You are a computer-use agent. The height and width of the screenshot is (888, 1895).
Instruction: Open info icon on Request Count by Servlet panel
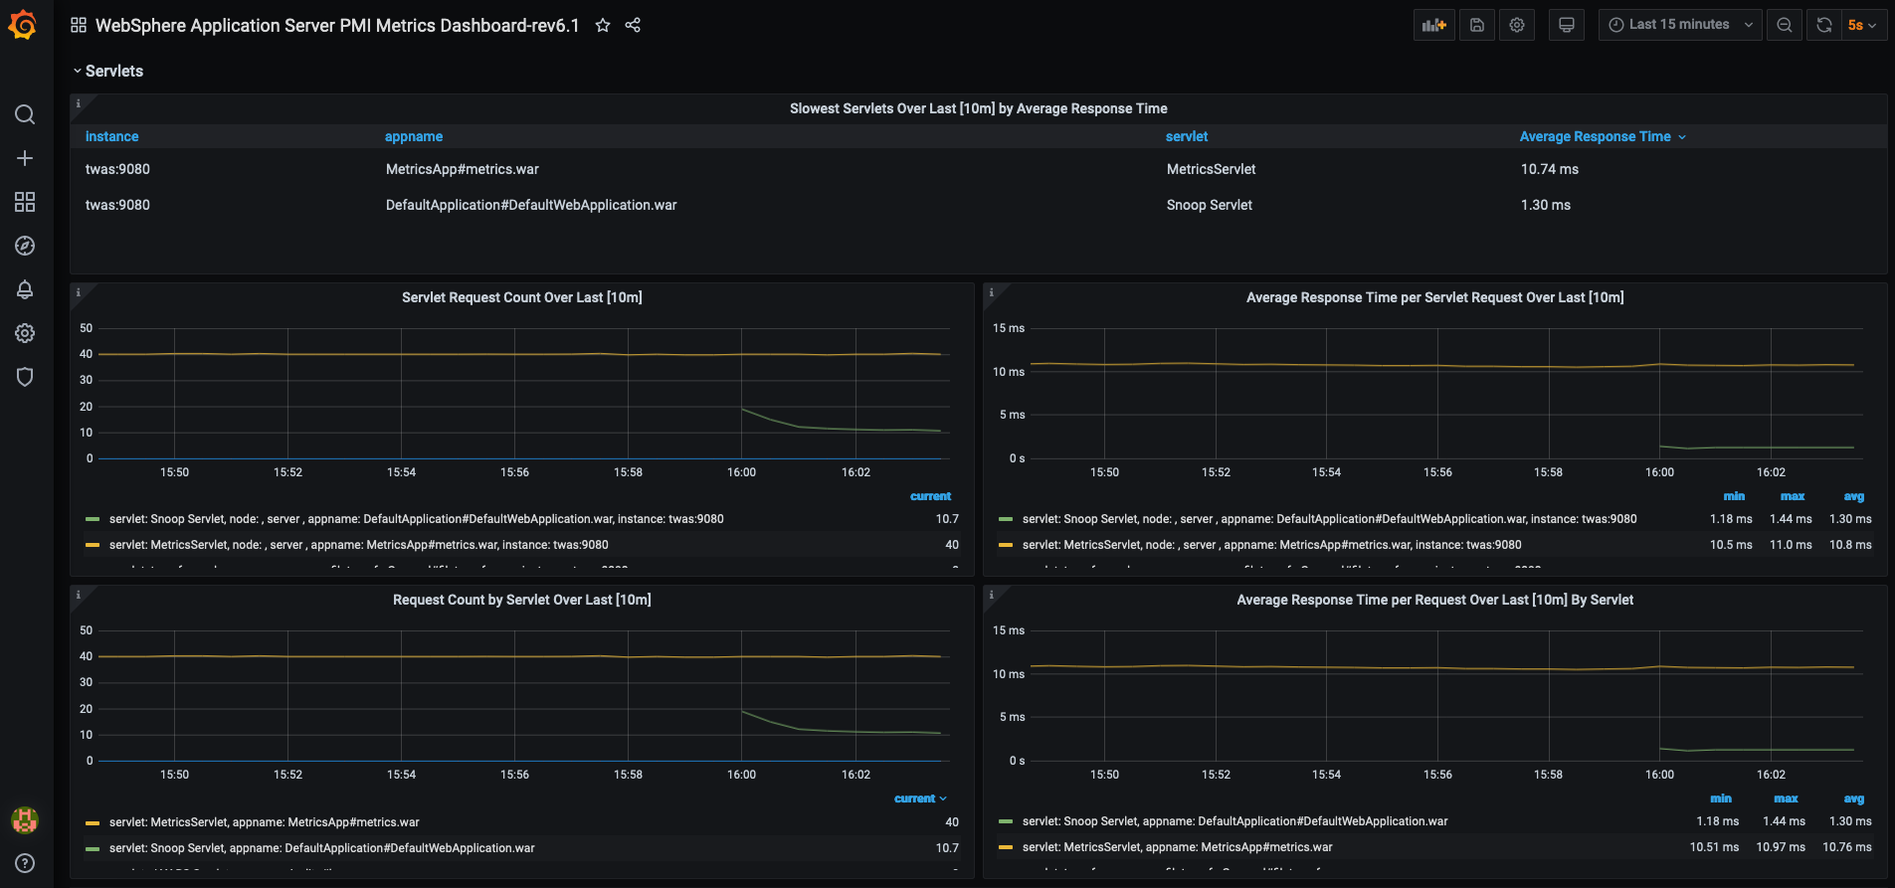[x=79, y=595]
